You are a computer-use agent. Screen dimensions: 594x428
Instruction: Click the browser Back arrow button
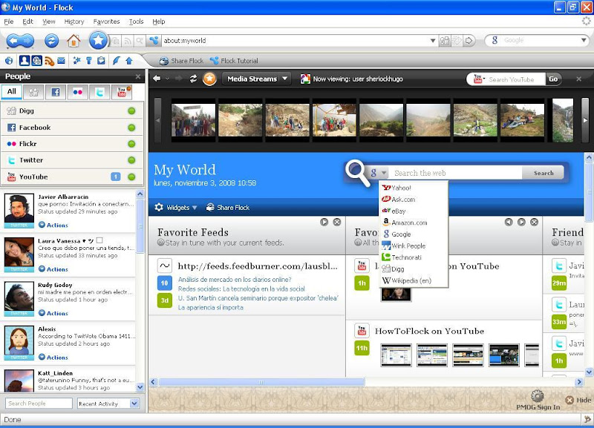(13, 41)
